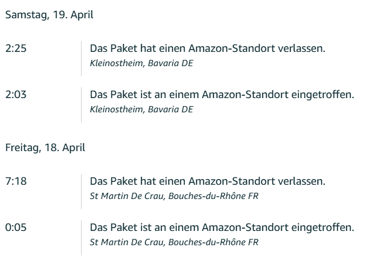391x272 pixels.
Task: Click the 7:18 timestamp
Action: (x=16, y=181)
